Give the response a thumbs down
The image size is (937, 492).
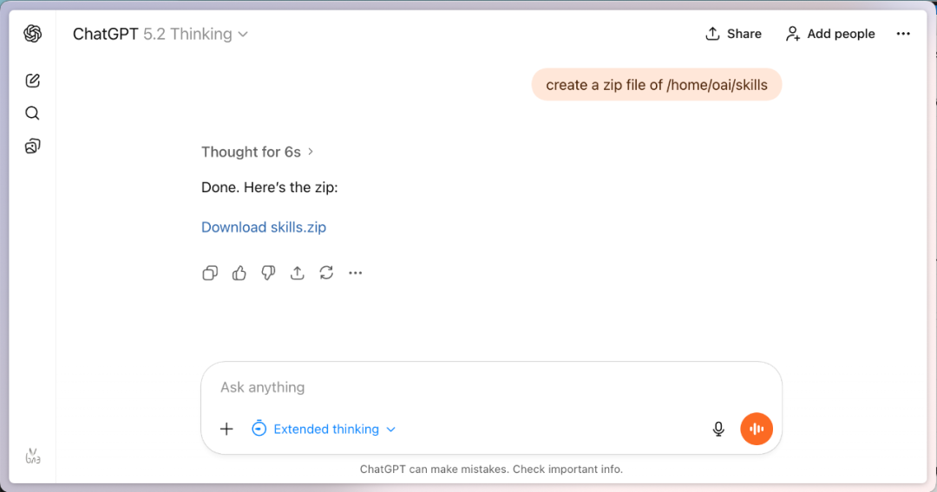pos(268,273)
